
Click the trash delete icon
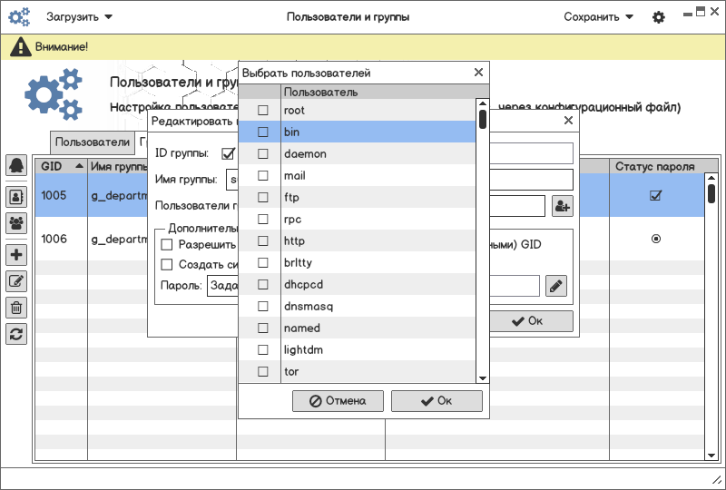(x=16, y=308)
